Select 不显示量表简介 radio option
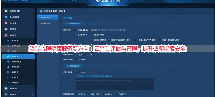This screenshot has width=215, height=97. coord(76,30)
